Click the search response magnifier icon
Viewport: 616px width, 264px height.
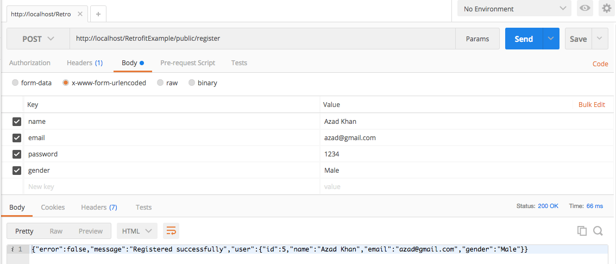coord(598,231)
